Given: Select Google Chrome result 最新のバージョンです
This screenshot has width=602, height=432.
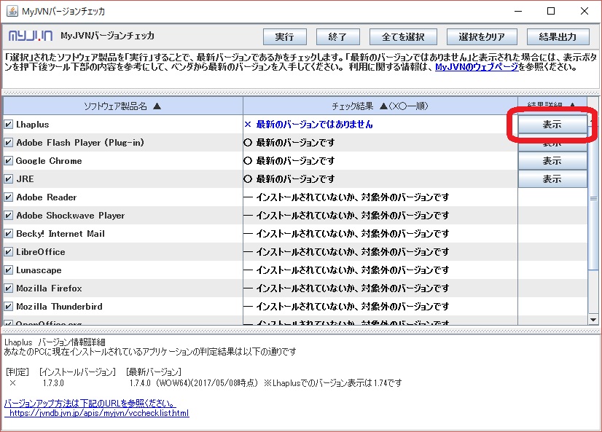Looking at the screenshot, I should coord(295,161).
